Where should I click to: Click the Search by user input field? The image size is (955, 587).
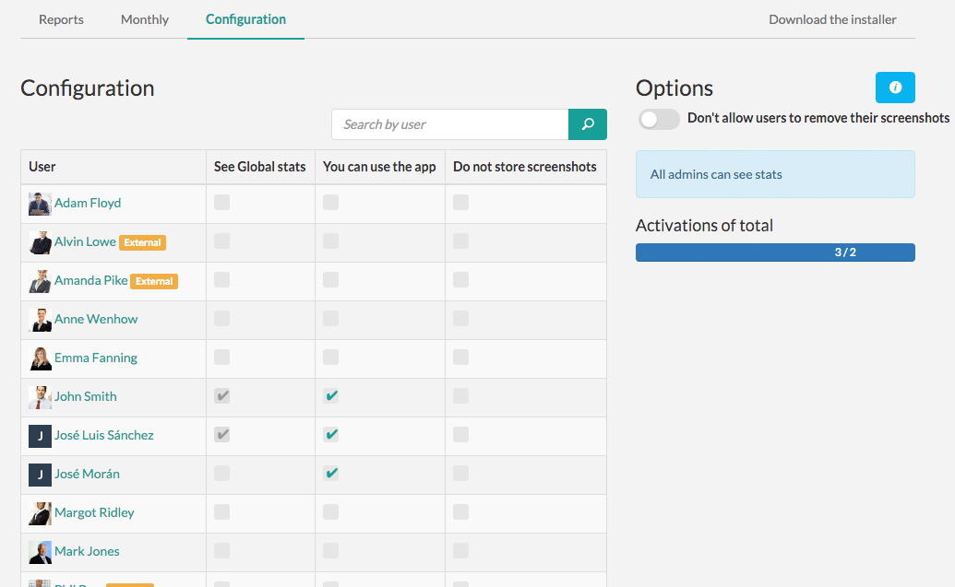[x=449, y=123]
